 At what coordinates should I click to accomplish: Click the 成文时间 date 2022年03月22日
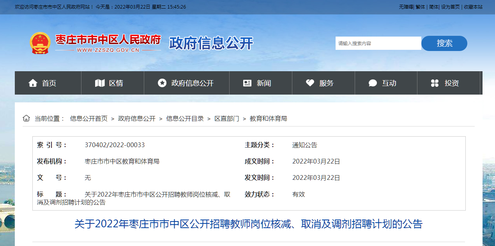(x=316, y=161)
